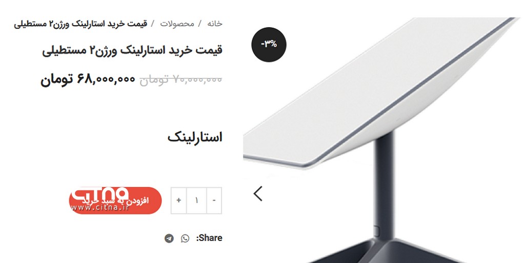
Task: Go to previous product image arrow
Action: click(x=258, y=193)
